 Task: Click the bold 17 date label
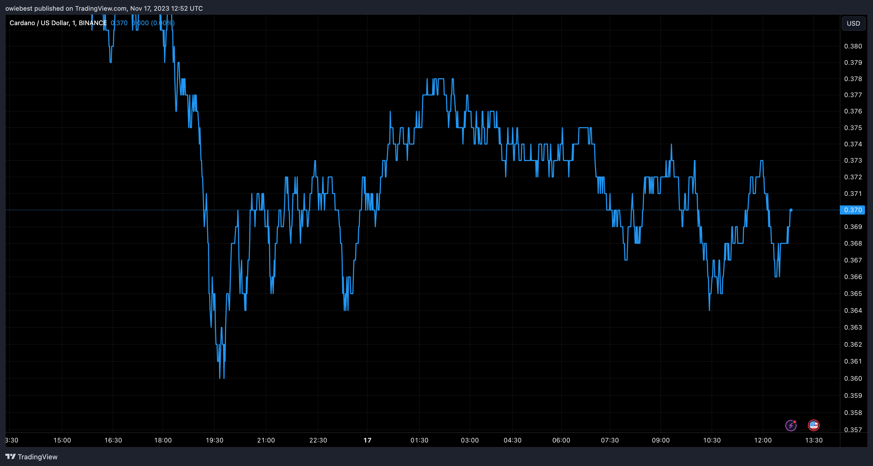pos(367,440)
